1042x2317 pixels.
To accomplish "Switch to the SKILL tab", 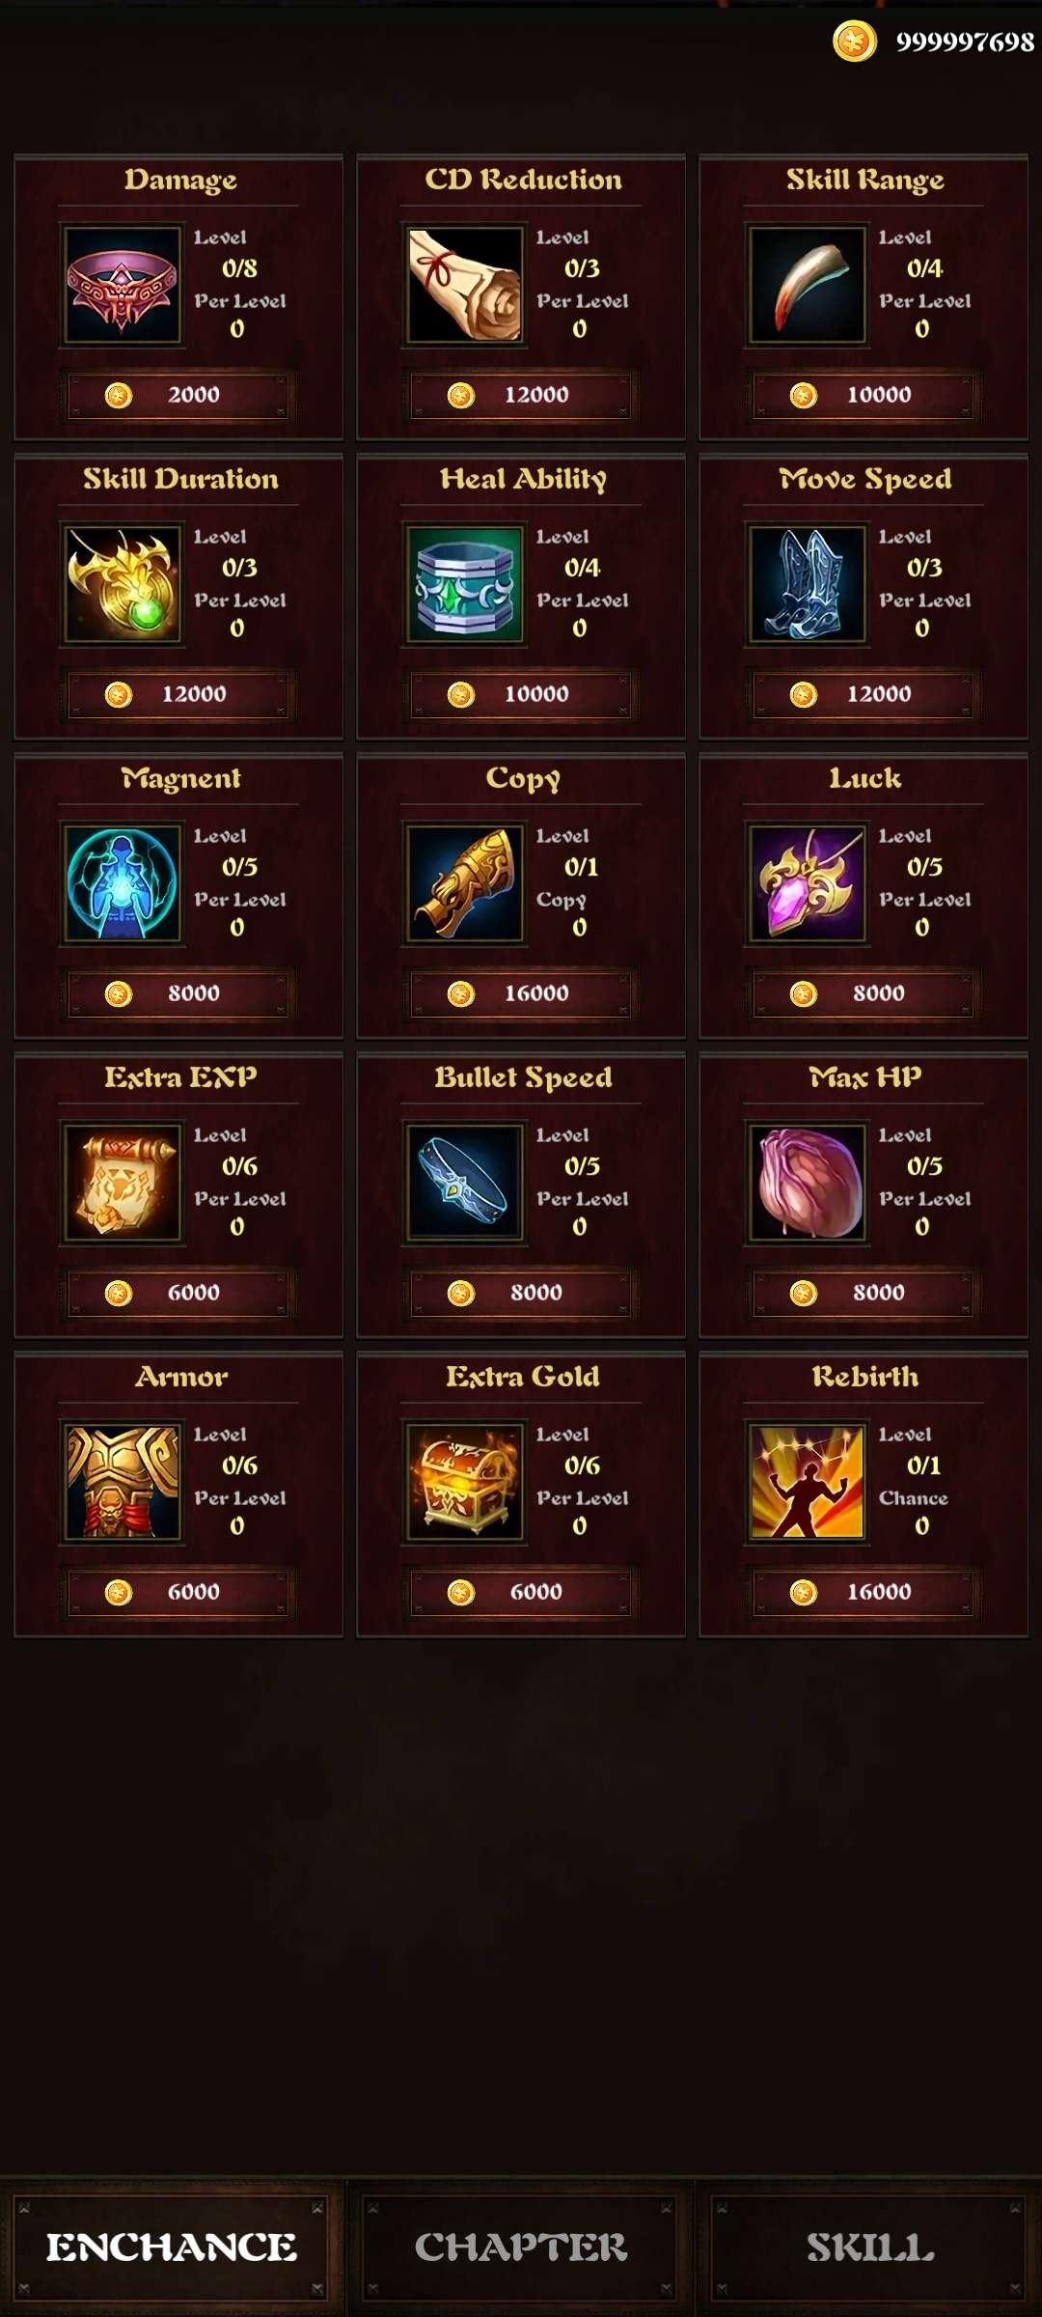I will [x=868, y=2247].
